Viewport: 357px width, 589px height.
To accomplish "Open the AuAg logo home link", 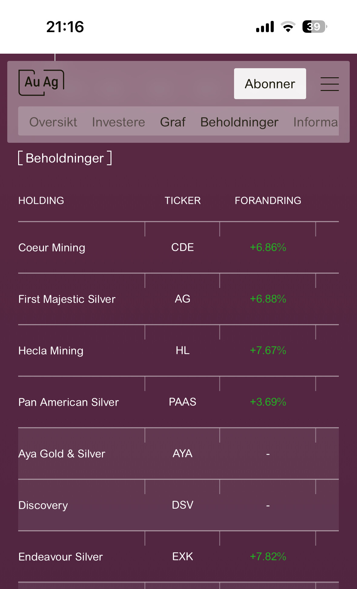I will click(x=41, y=82).
